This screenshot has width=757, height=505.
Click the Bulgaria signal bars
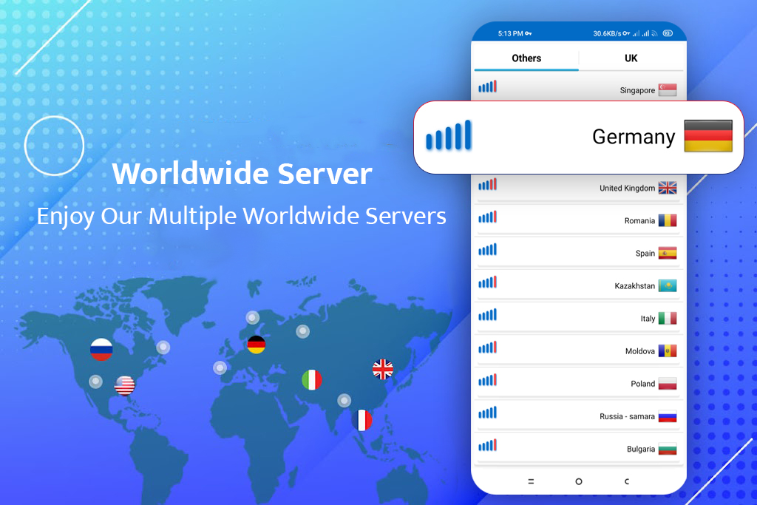[x=487, y=445]
